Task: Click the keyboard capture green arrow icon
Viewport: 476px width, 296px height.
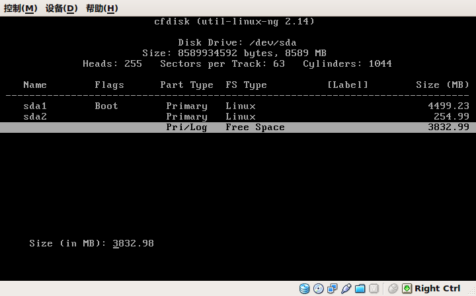Action: pyautogui.click(x=407, y=289)
